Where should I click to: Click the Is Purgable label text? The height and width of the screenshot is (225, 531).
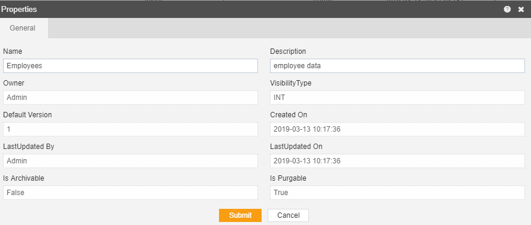pyautogui.click(x=288, y=178)
